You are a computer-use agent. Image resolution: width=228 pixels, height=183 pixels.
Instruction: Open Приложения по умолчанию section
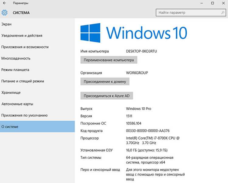tap(37, 115)
